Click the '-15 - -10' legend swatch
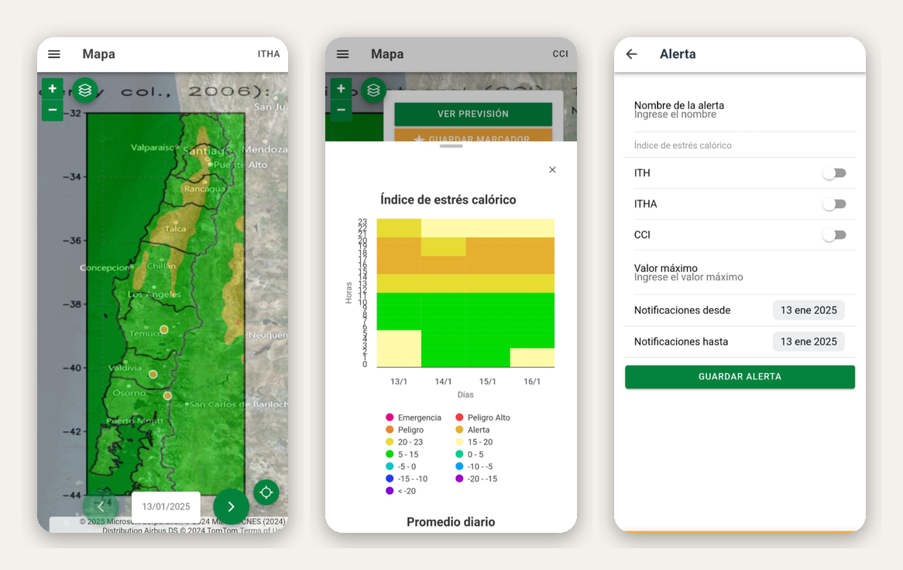Viewport: 903px width, 570px height. pos(390,479)
